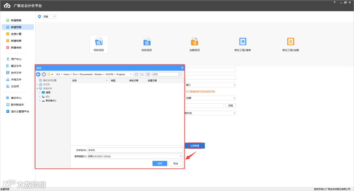354x191 pixels.
Task: Select 新建预算 in the sidebar
Action: (x=18, y=27)
